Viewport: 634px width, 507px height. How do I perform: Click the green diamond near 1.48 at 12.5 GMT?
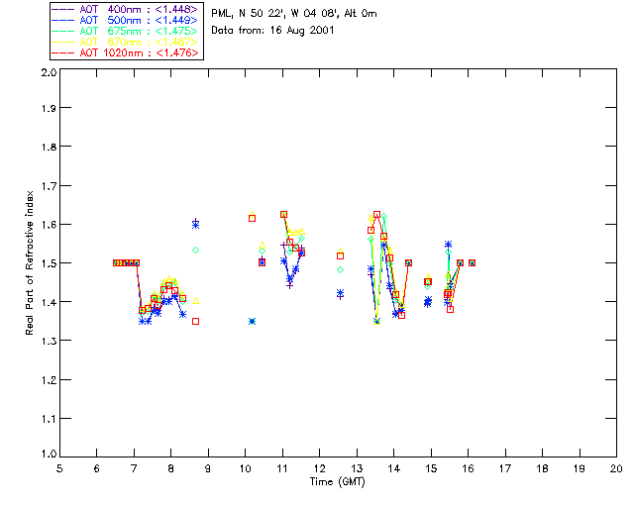point(340,270)
